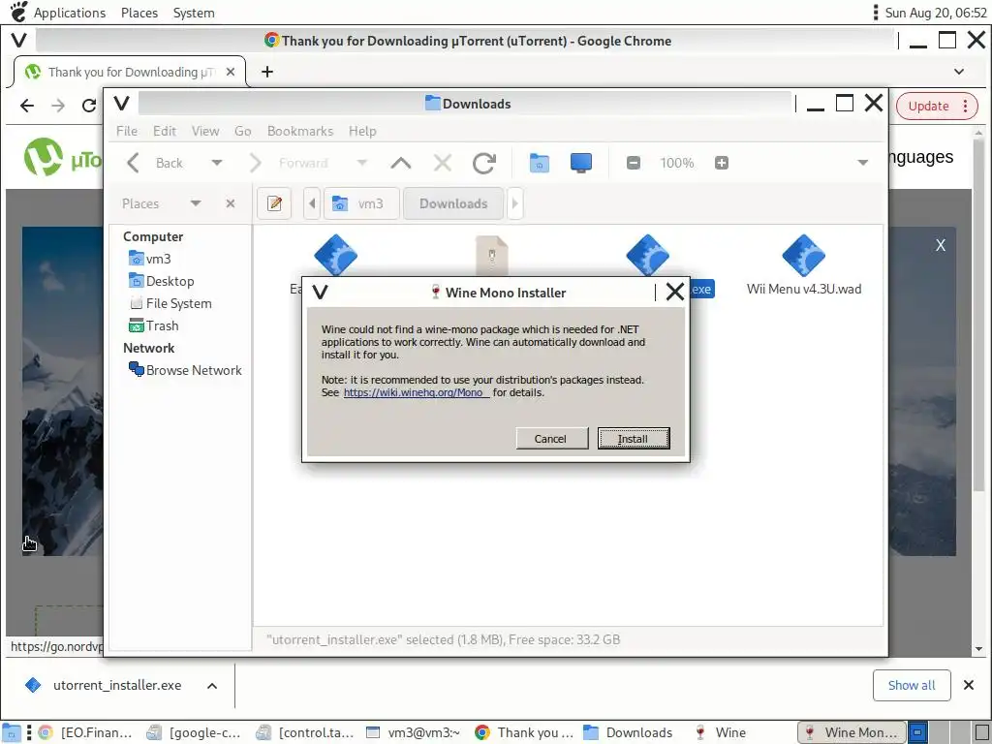Zoom in with the plus icon

721,163
